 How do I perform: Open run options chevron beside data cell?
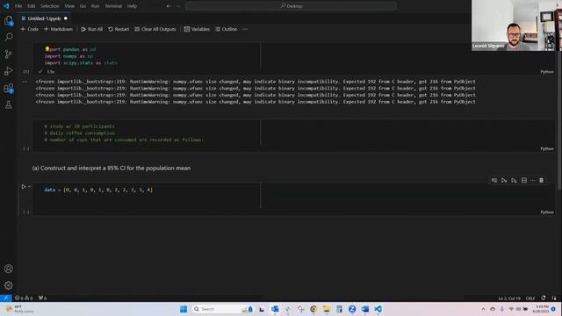click(30, 187)
